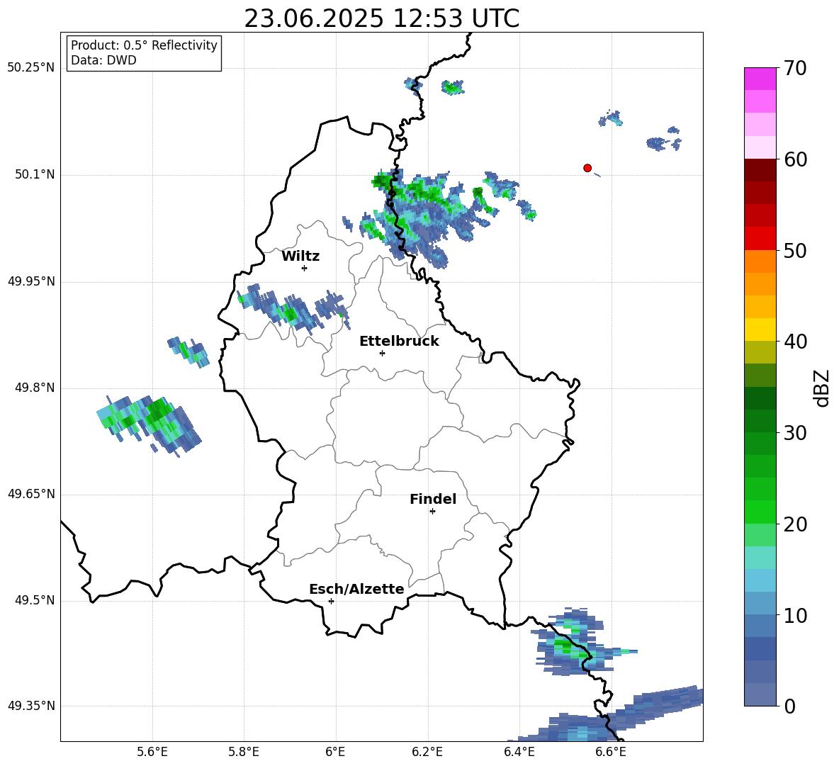Click the 49.5°N latitude label
The image size is (839, 766).
35,601
